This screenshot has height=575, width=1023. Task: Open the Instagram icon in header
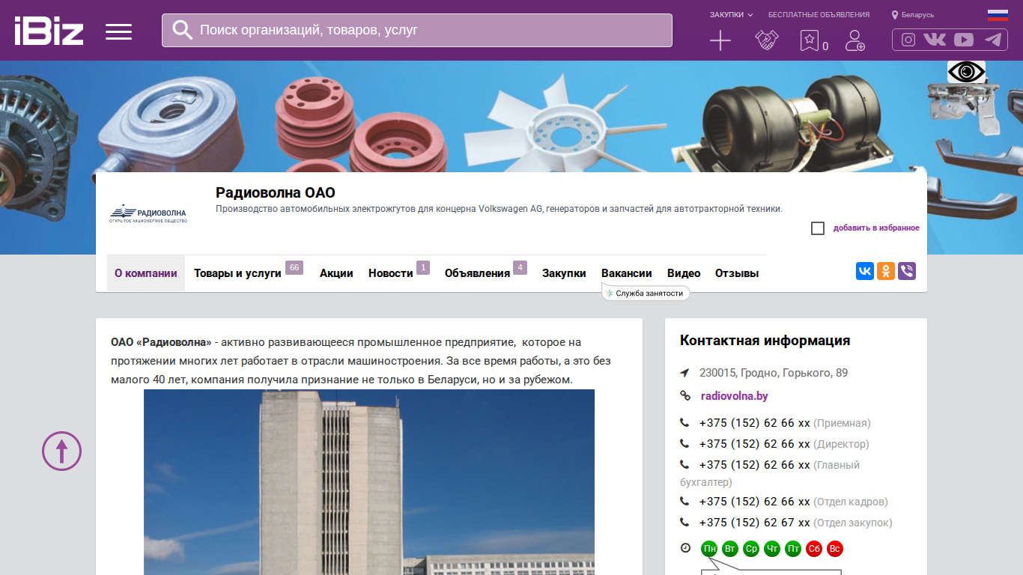(908, 40)
